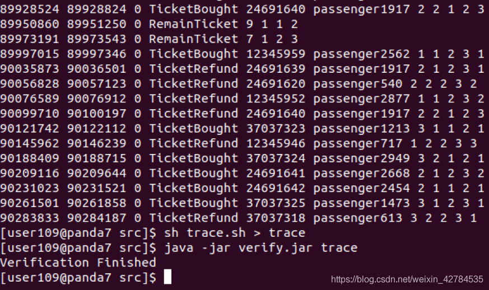Viewport: 489px width, 290px height.
Task: Click the TicketRefund entry for passenger613
Action: (239, 218)
